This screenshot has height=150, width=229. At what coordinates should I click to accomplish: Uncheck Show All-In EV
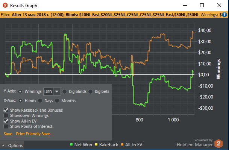6,121
